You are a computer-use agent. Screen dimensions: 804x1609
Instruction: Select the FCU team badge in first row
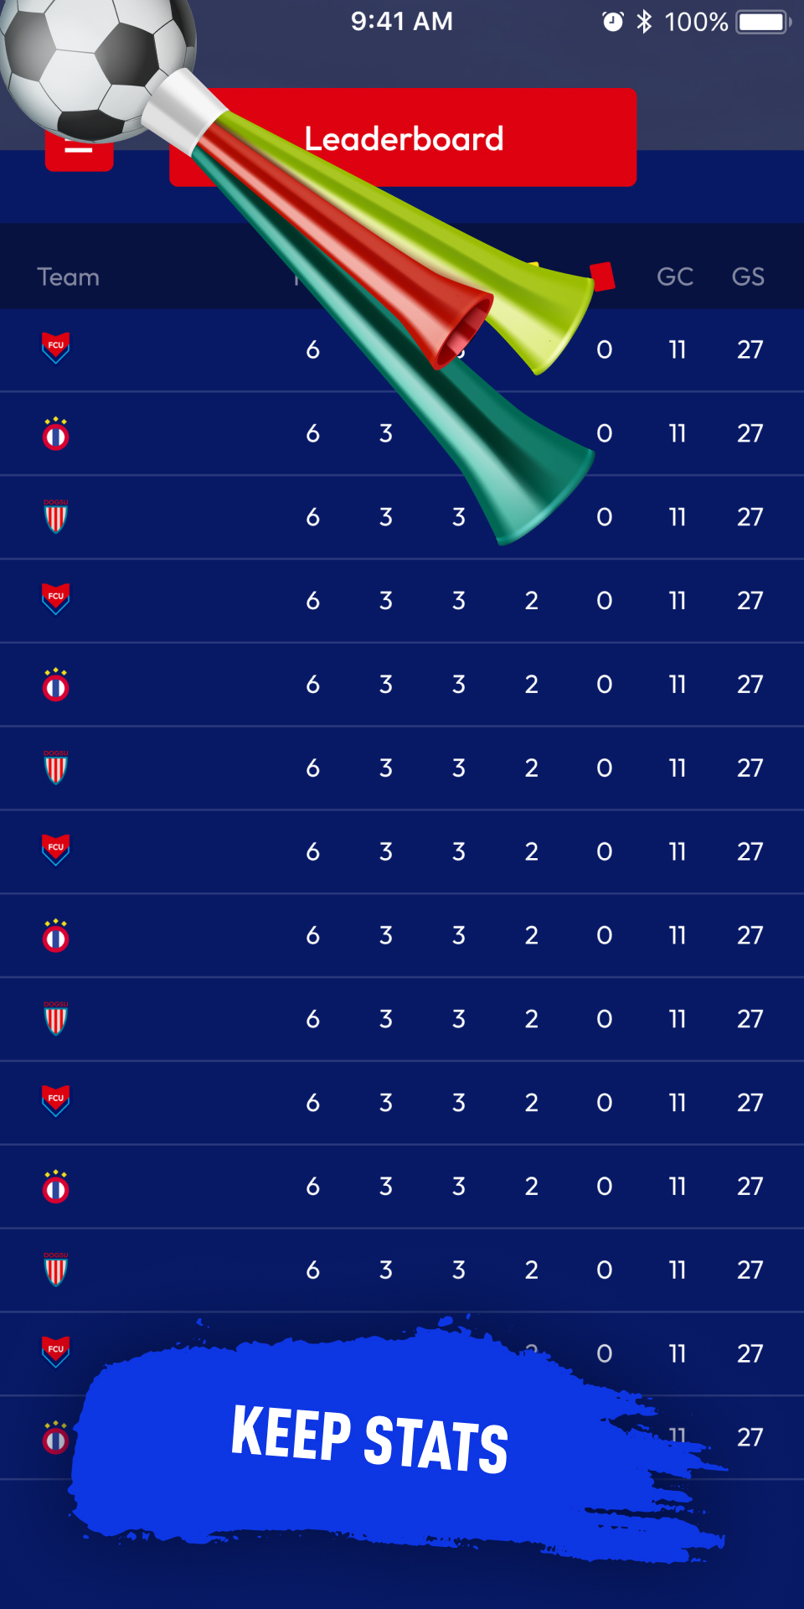[x=56, y=348]
